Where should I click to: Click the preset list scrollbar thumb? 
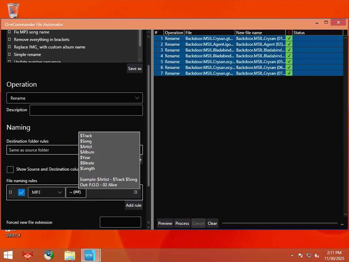click(x=140, y=38)
